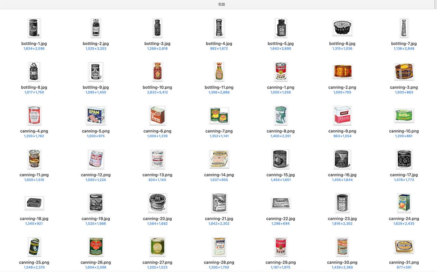Click the file name label canning-14.png
437x272 pixels.
(x=219, y=175)
